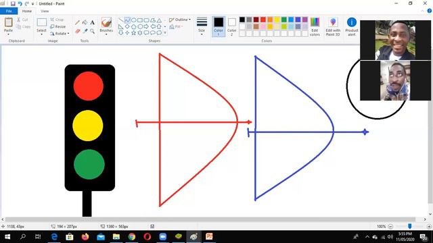
Task: Choose the Down arrow shape
Action: (x=121, y=33)
